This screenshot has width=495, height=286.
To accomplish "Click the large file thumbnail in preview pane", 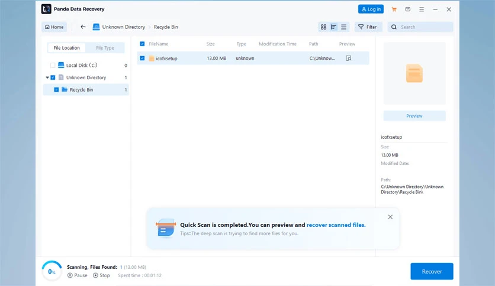I will tap(414, 73).
